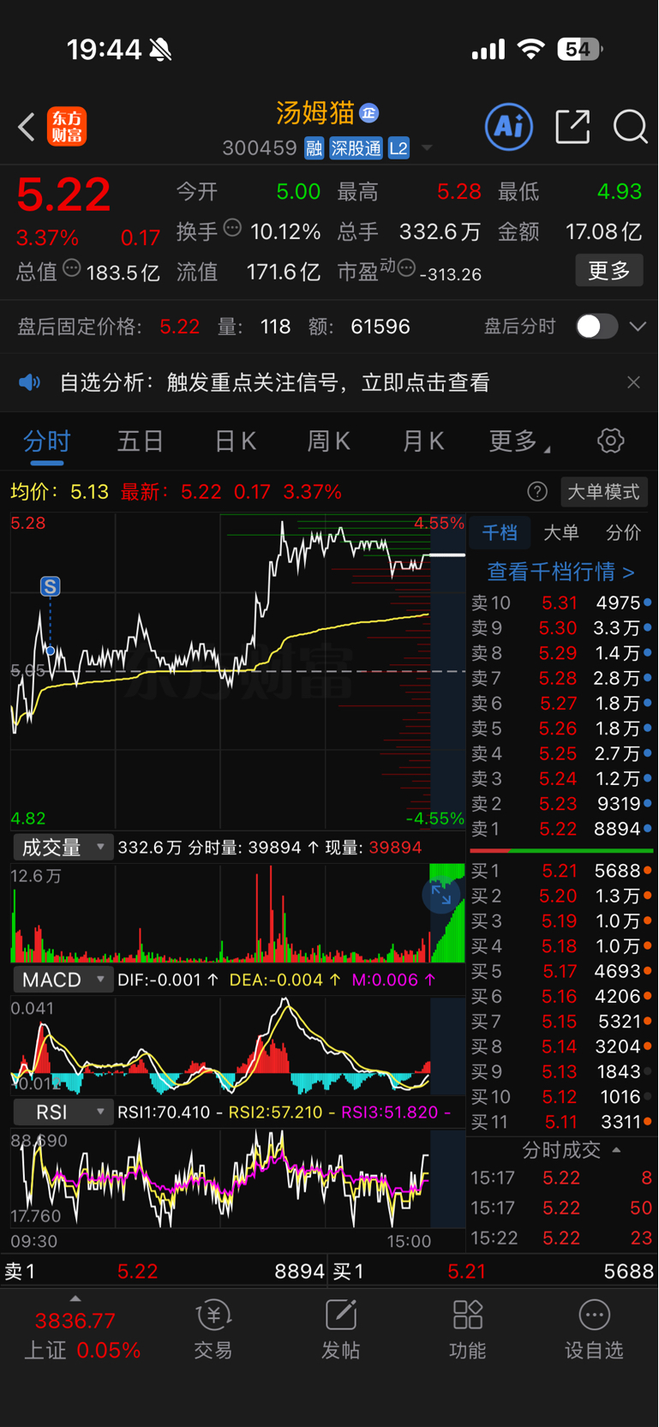Switch to 周K tab
This screenshot has height=1427, width=659.
pyautogui.click(x=328, y=441)
